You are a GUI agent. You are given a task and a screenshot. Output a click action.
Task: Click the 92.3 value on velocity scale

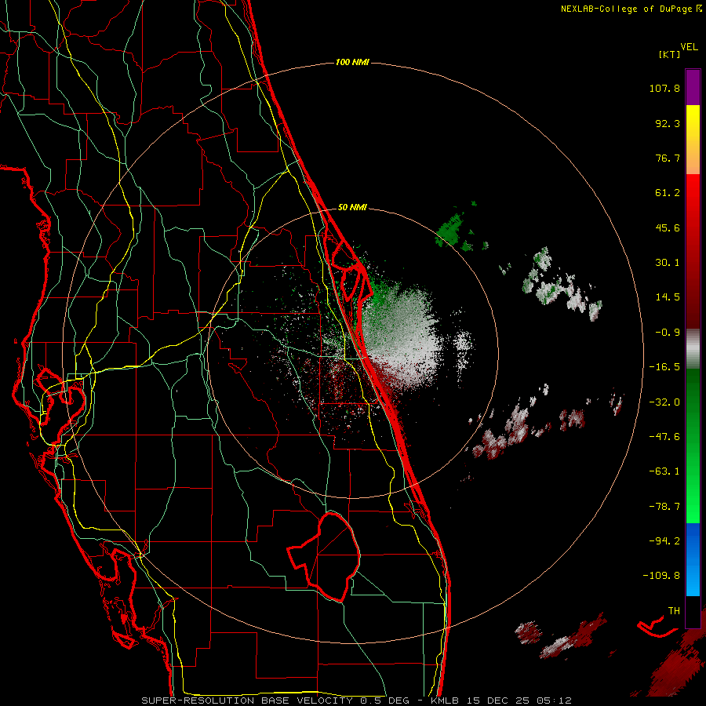[x=668, y=123]
